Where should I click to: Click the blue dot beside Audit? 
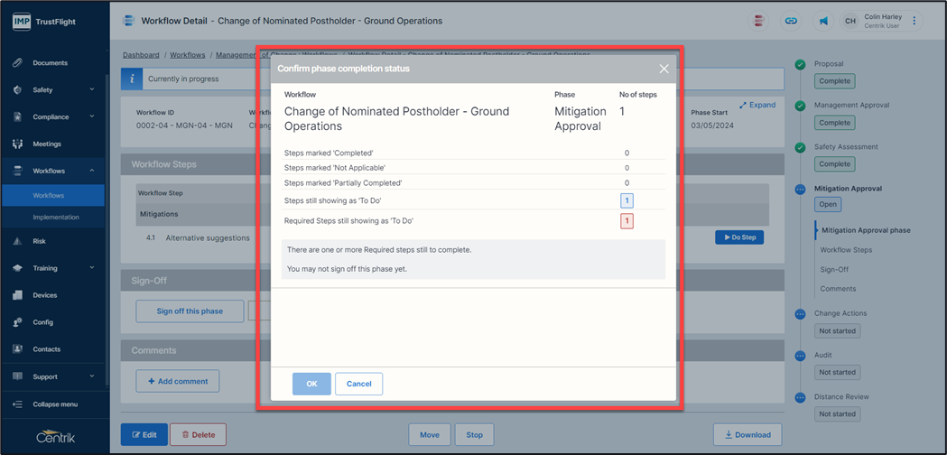(800, 356)
